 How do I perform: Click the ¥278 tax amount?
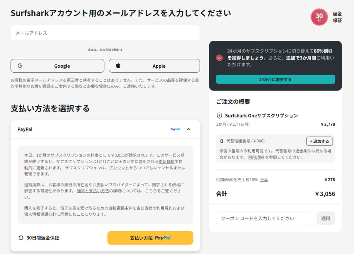click(329, 180)
